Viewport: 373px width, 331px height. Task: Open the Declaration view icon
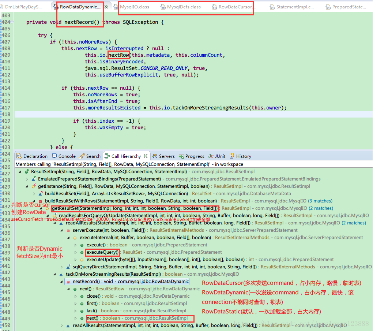19,156
